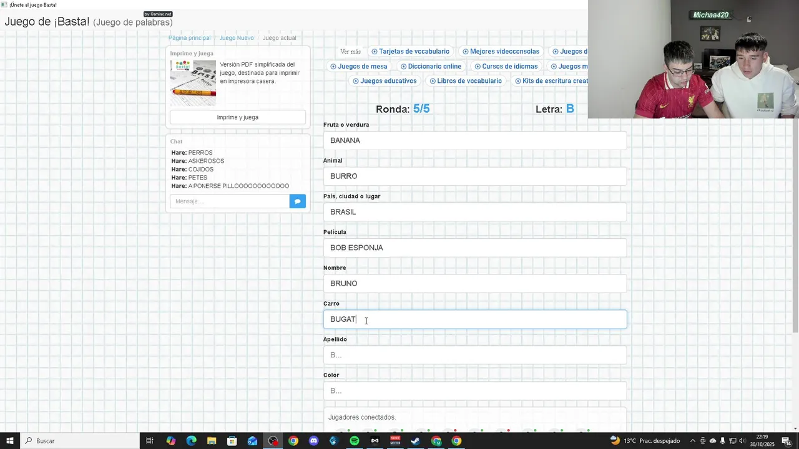This screenshot has height=449, width=799.
Task: Click the page's vertical scrollbar
Action: coord(795,224)
